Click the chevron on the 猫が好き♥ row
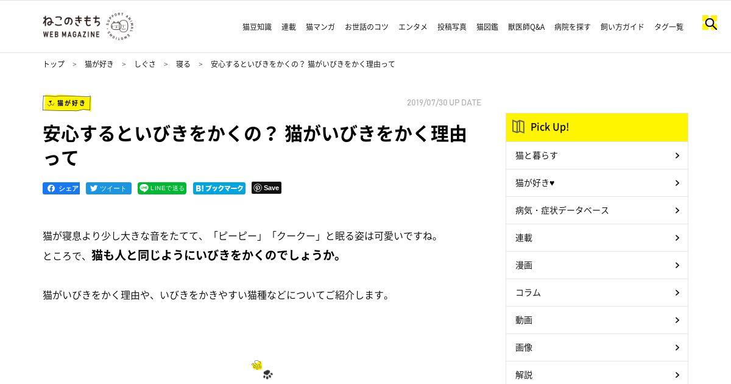731x384 pixels. (x=677, y=183)
